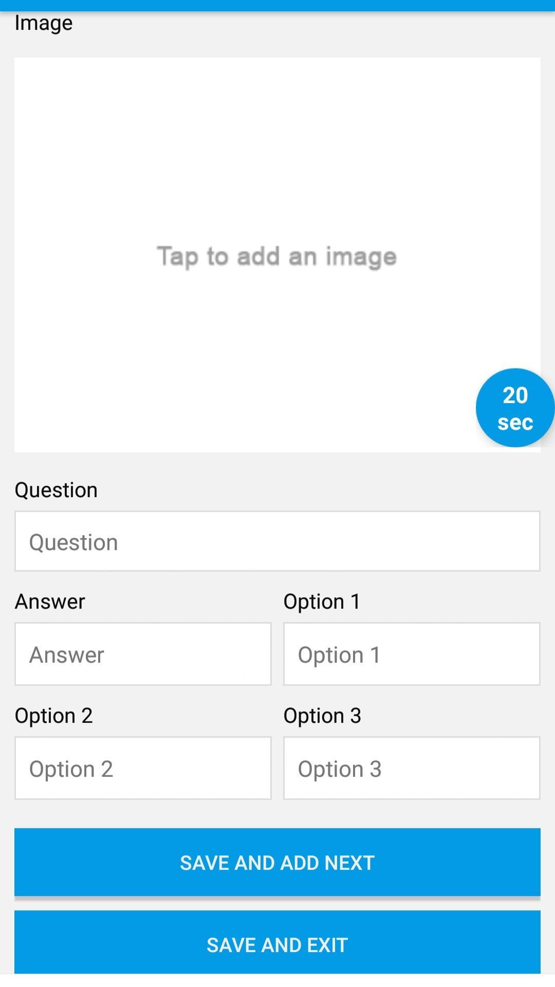Focus the Question input field
This screenshot has height=987, width=555.
pyautogui.click(x=277, y=541)
